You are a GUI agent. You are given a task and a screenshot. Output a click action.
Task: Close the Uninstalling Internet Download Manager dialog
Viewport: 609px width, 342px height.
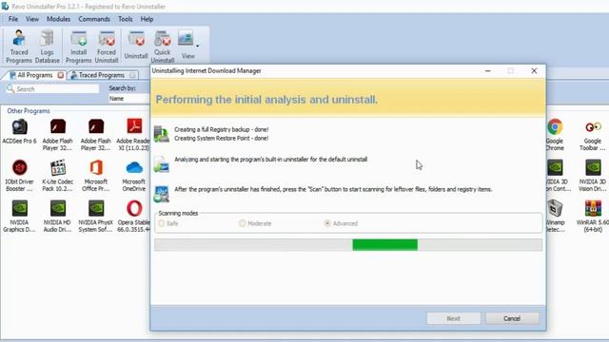click(x=534, y=71)
